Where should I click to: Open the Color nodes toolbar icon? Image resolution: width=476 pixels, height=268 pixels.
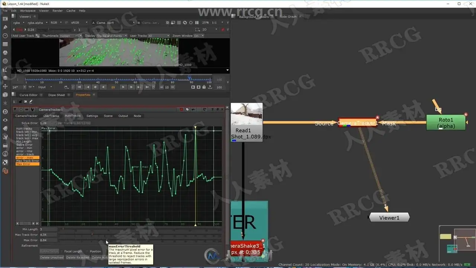click(5, 52)
